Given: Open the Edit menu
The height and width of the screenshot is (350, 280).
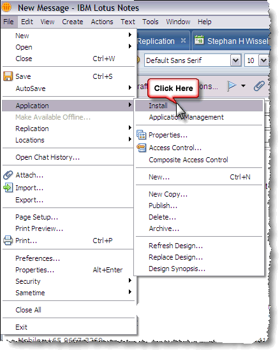Looking at the screenshot, I should coord(27,22).
